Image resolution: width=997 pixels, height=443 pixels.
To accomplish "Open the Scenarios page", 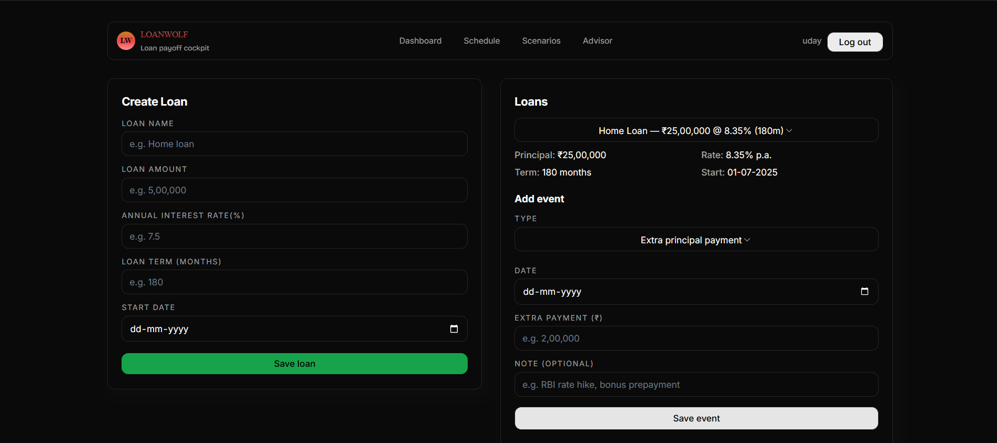I will [x=541, y=41].
